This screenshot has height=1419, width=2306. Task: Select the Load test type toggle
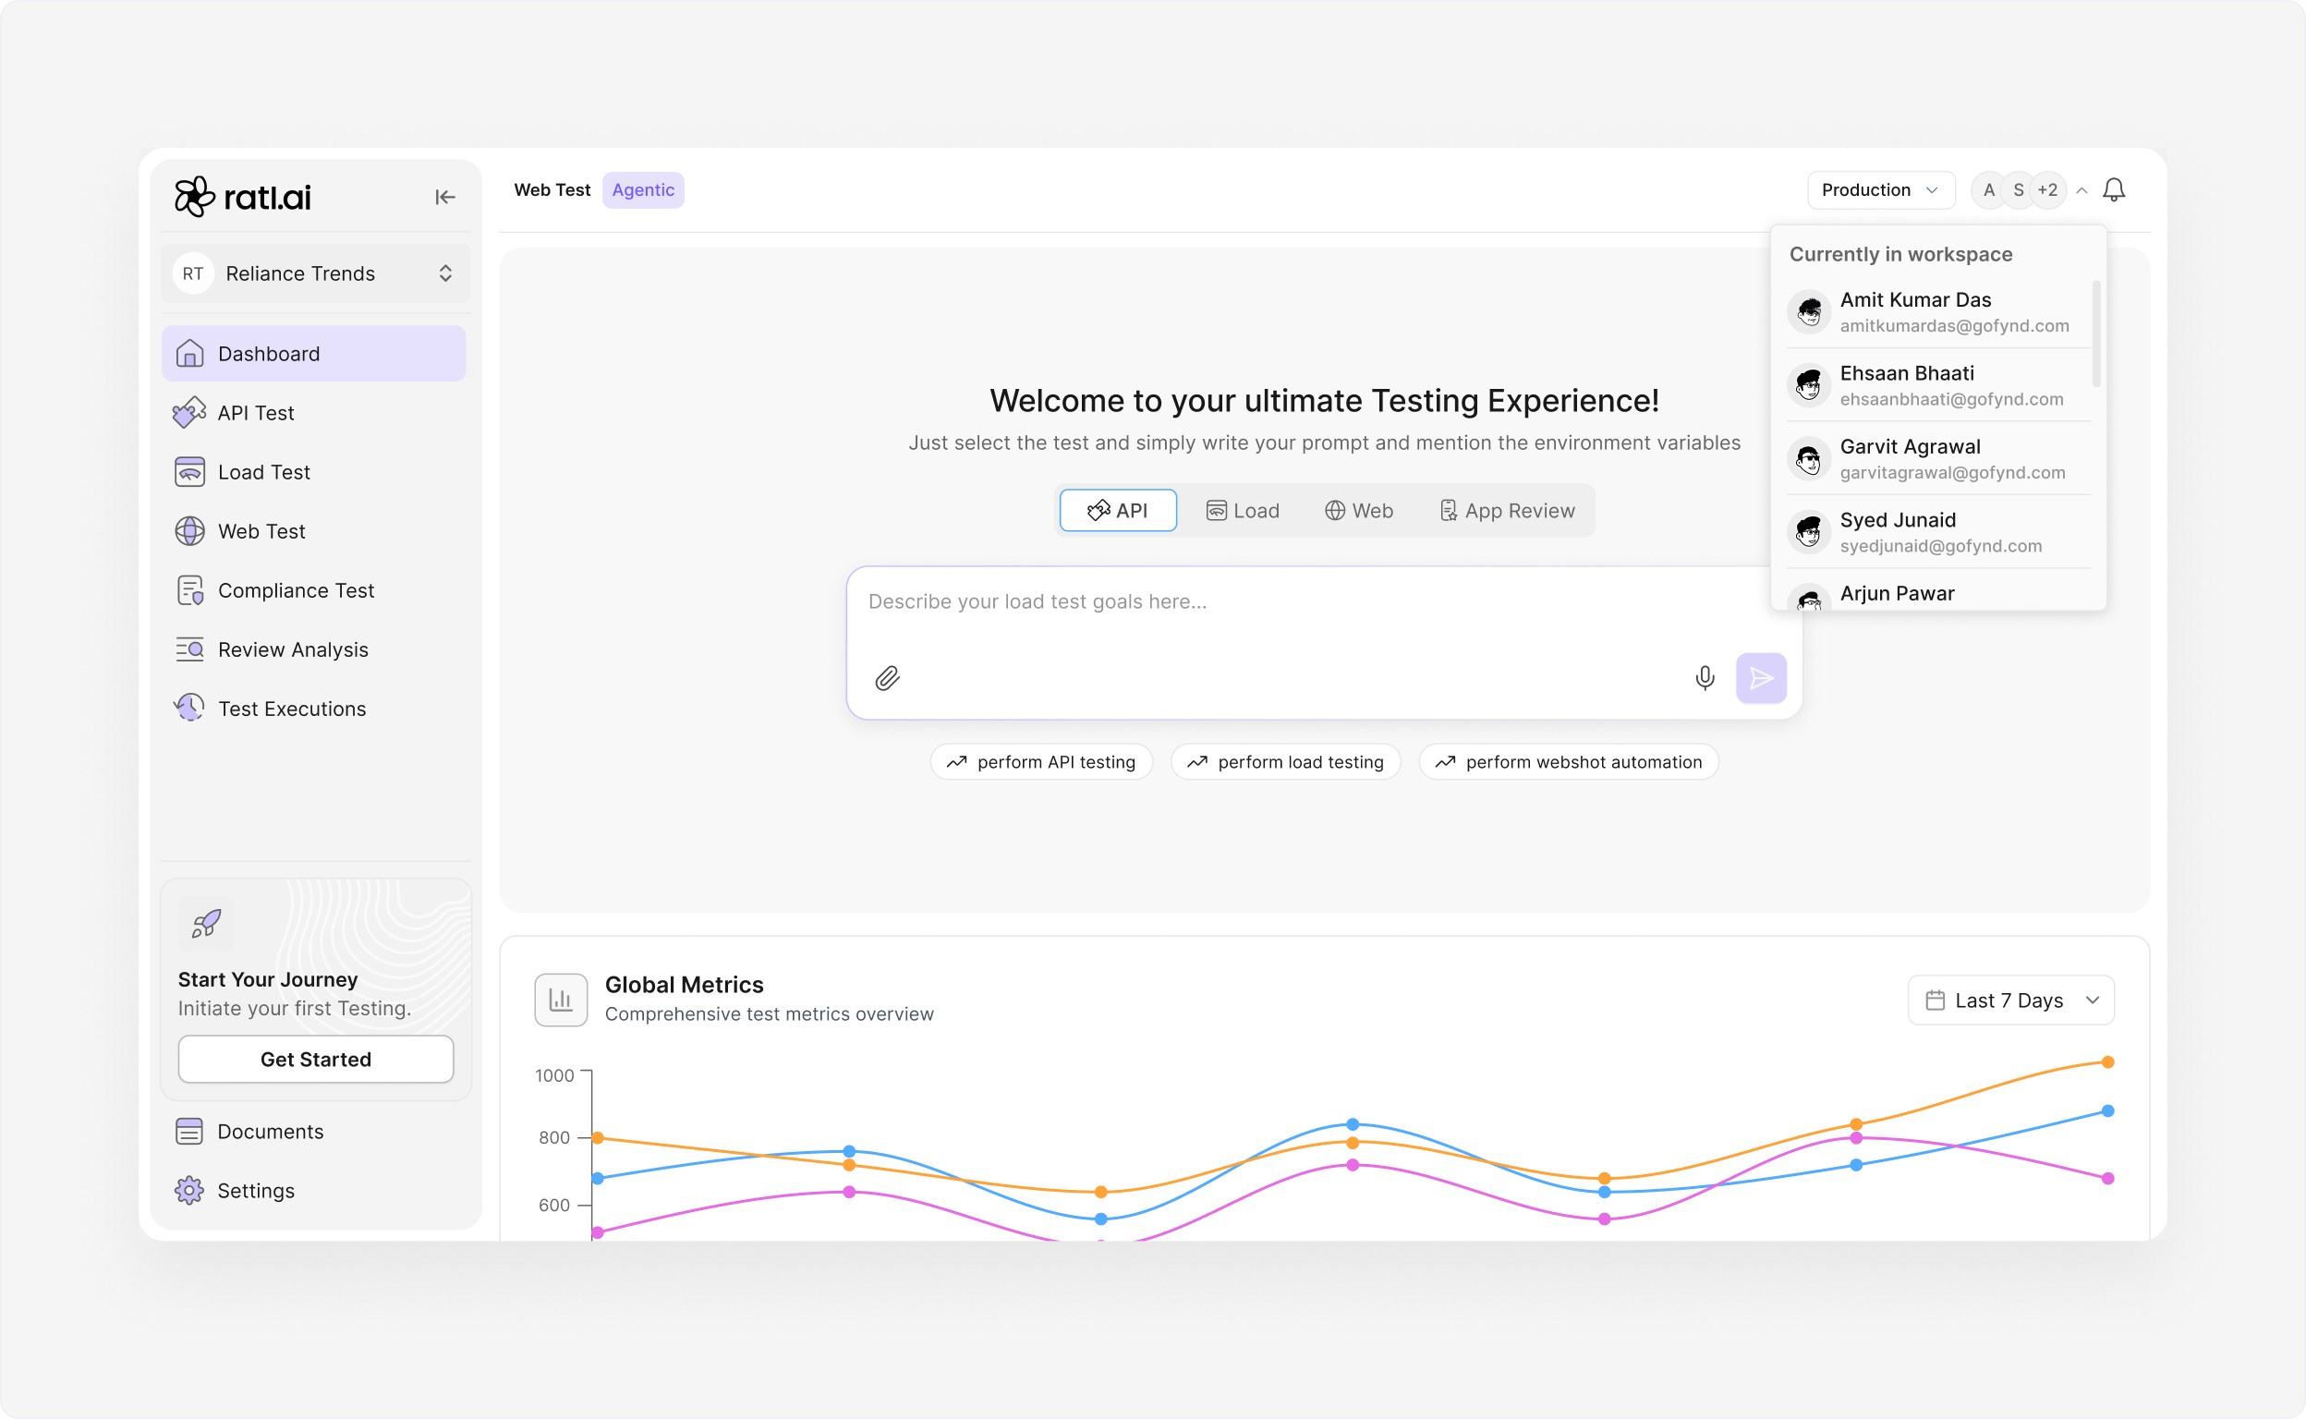(1243, 511)
